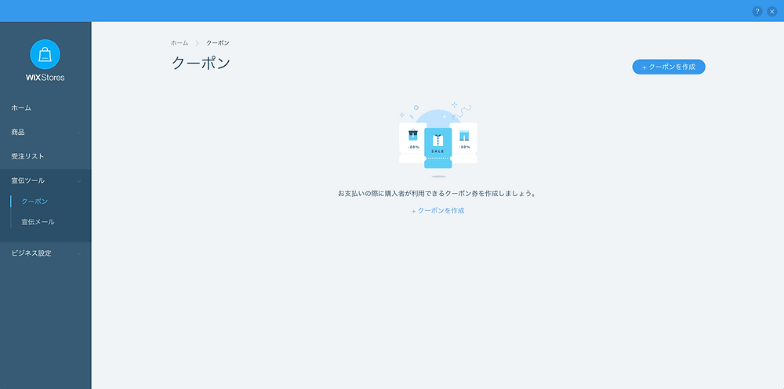Close the dashboard with the X icon
Image resolution: width=784 pixels, height=389 pixels.
772,12
